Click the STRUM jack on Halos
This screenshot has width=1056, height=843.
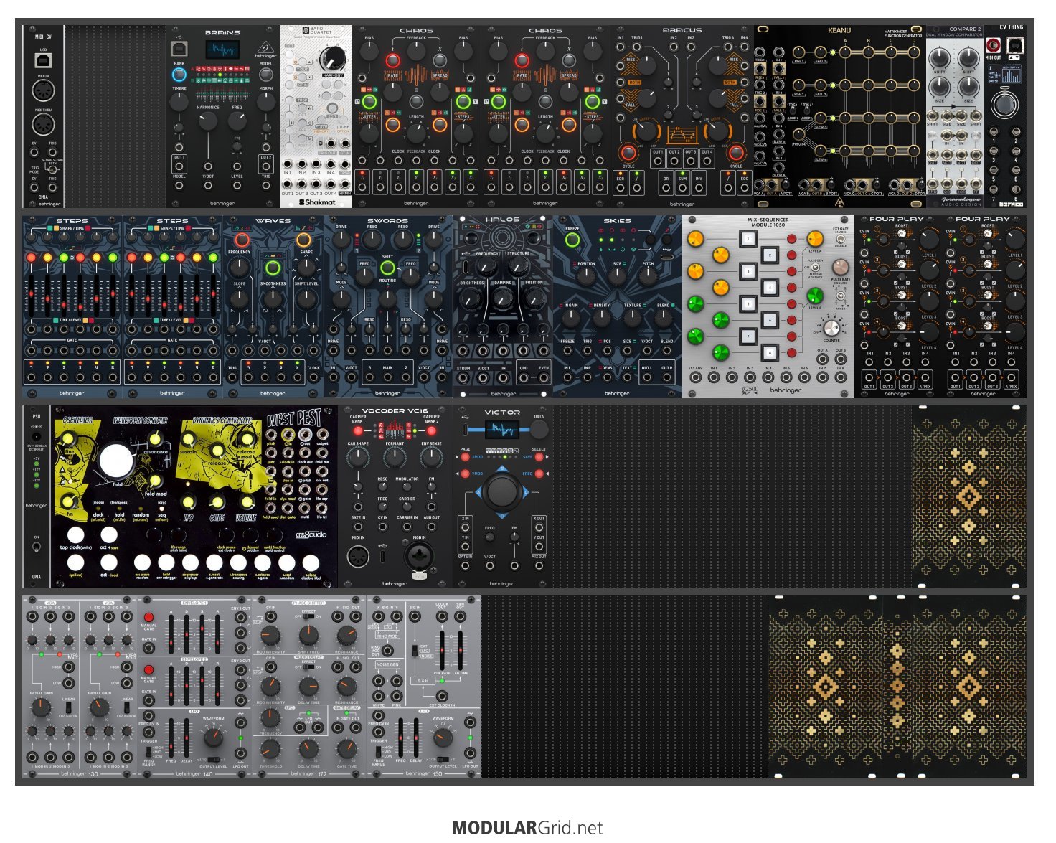[464, 378]
